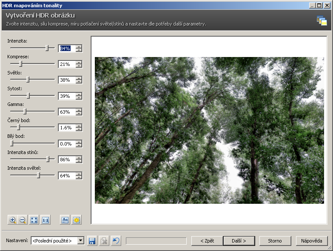Click the zoom out magnifier icon
Screen dimensions: 333x251
pyautogui.click(x=23, y=220)
